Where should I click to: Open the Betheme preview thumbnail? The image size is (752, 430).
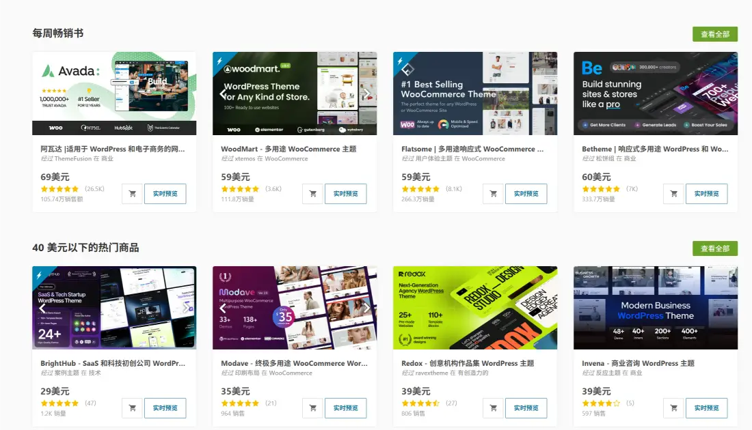[x=656, y=94]
